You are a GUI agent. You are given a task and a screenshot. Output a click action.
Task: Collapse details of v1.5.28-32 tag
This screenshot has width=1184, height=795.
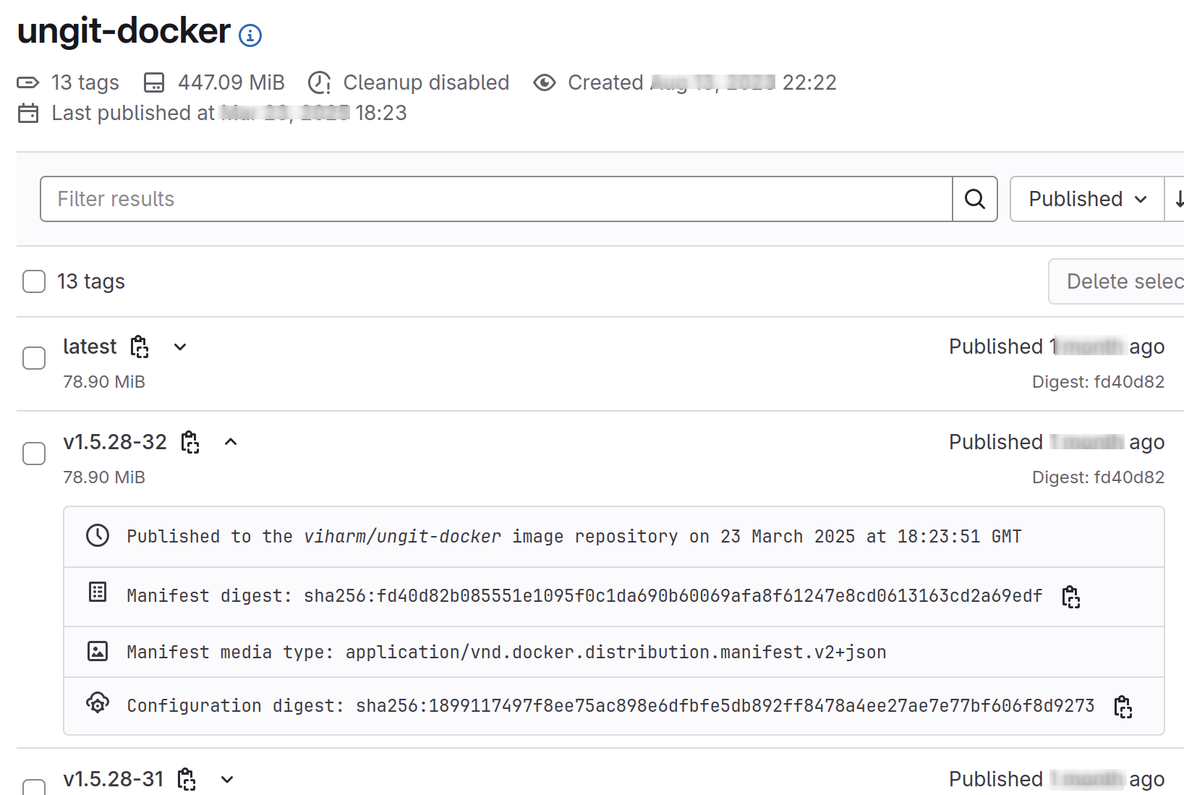coord(231,442)
